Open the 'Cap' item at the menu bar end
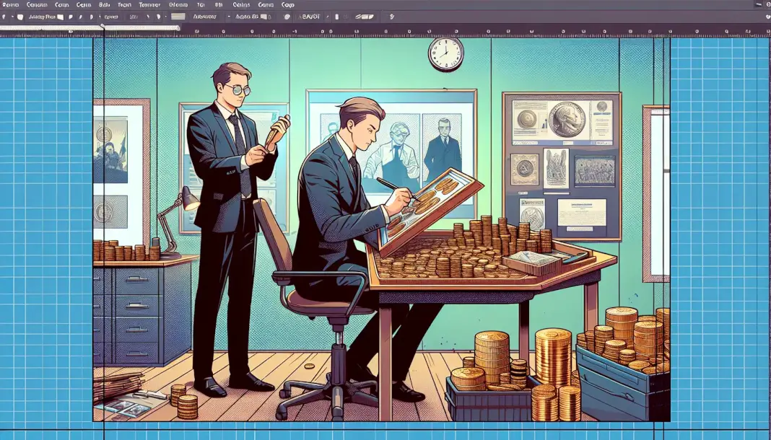Screen dimensions: 771x440 (x=287, y=5)
